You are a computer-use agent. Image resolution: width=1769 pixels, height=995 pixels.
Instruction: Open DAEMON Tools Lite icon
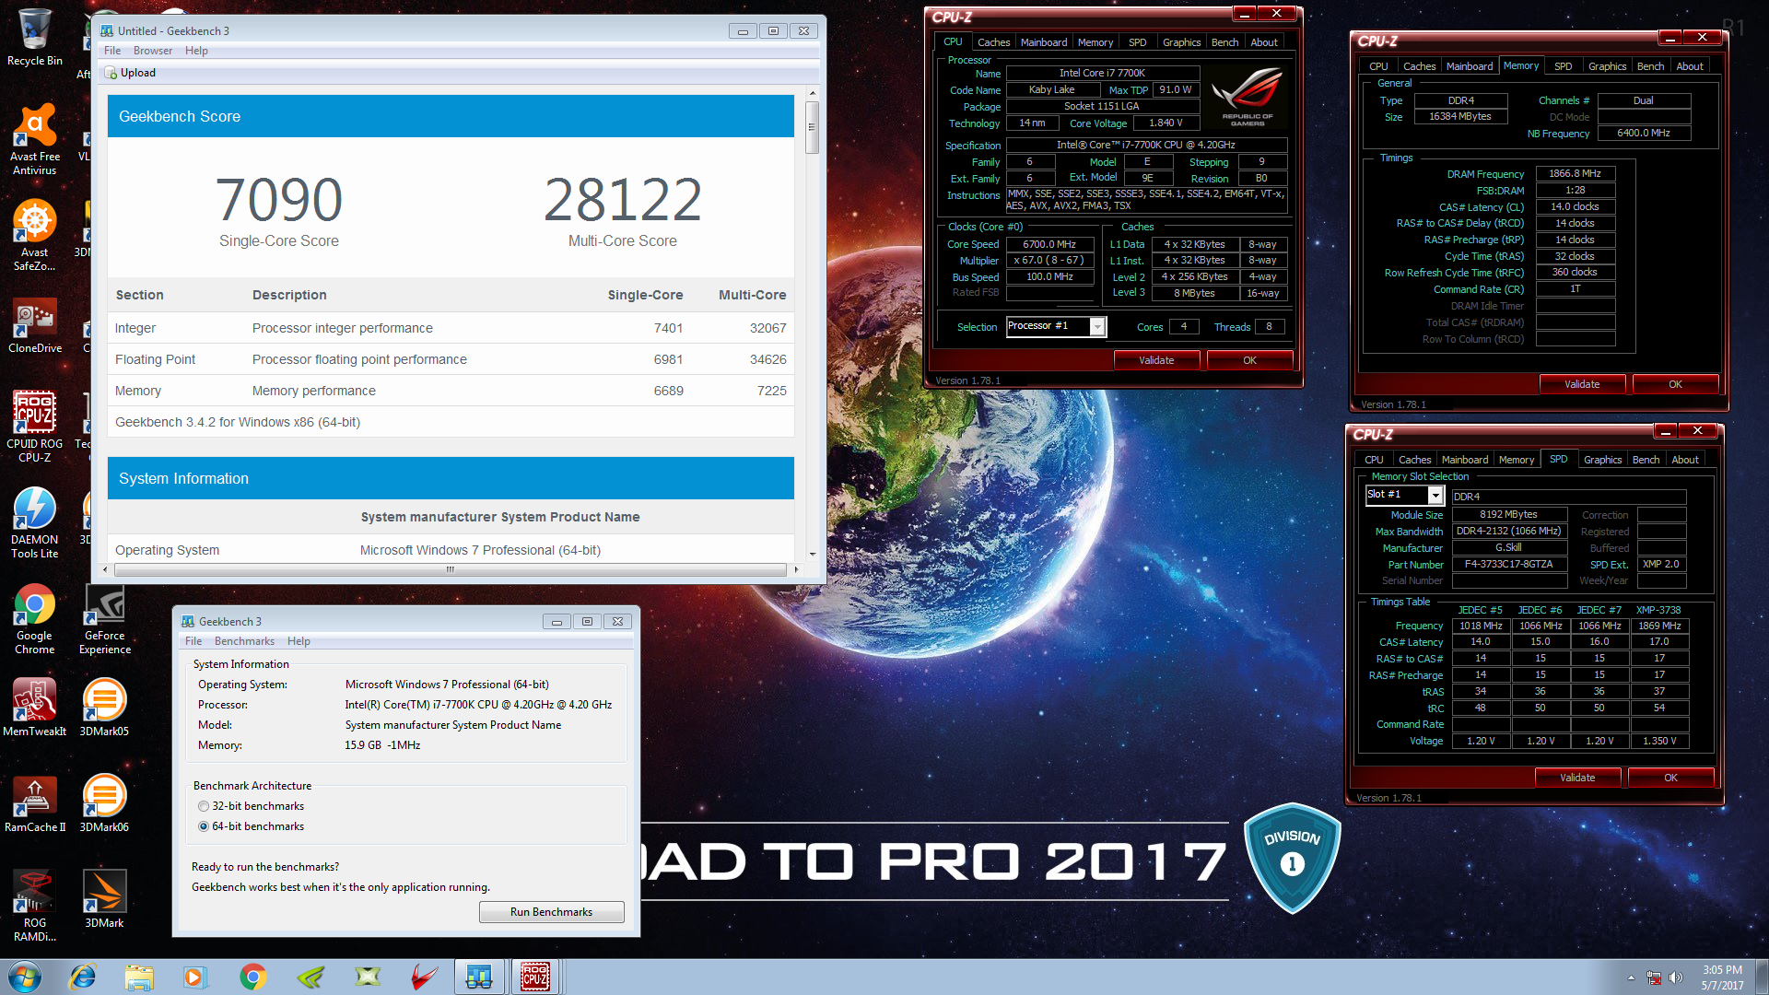34,522
